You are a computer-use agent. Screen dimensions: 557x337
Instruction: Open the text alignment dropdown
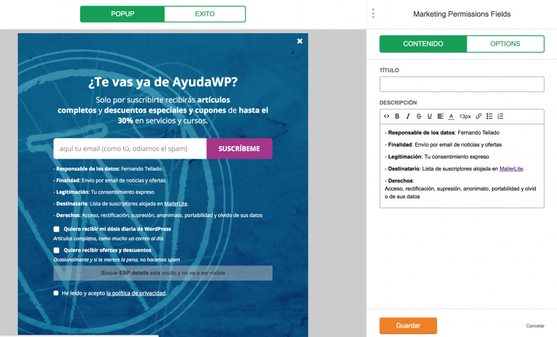click(x=440, y=116)
